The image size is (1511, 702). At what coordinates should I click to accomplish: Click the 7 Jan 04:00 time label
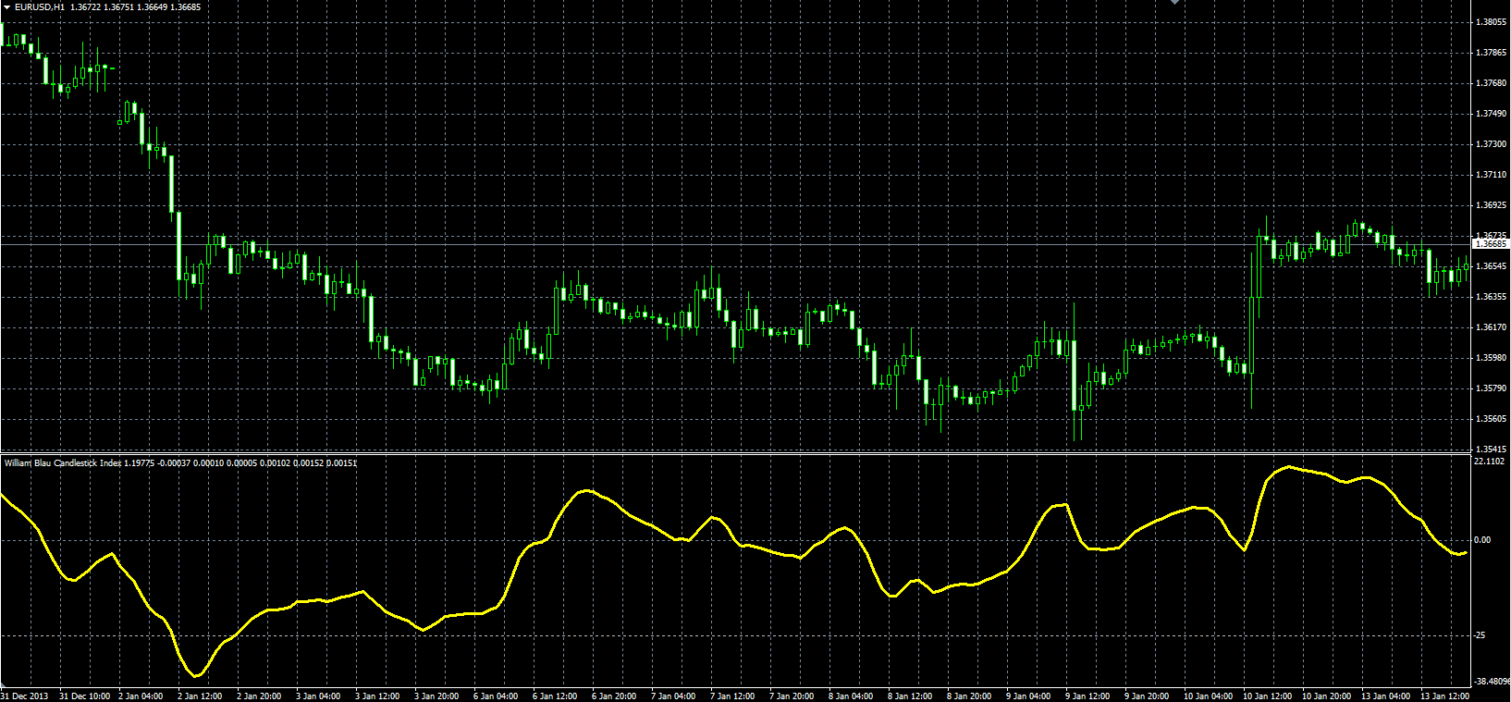click(673, 696)
